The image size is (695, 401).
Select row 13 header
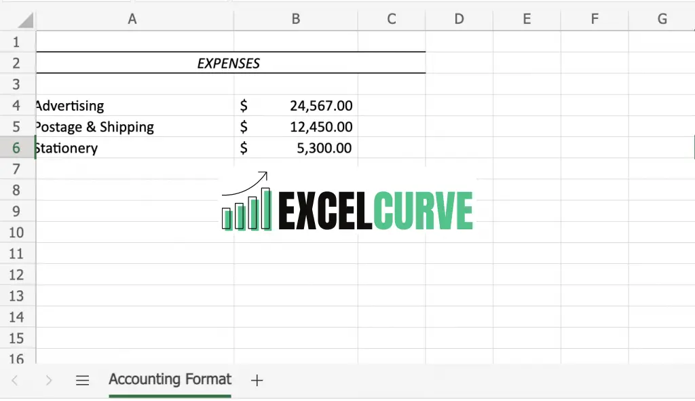tap(16, 296)
